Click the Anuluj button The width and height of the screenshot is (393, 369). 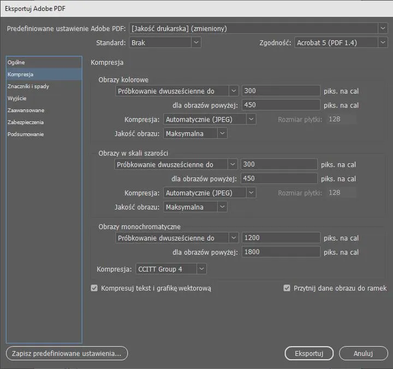click(363, 354)
